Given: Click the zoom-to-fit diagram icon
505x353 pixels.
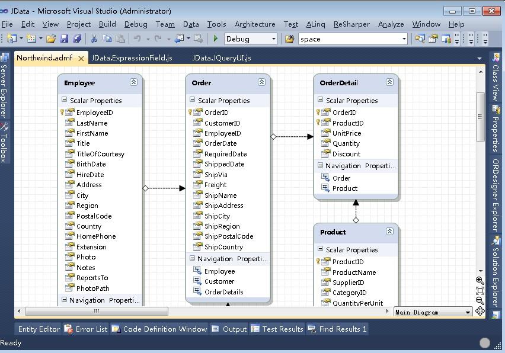Looking at the screenshot, I should 480,291.
